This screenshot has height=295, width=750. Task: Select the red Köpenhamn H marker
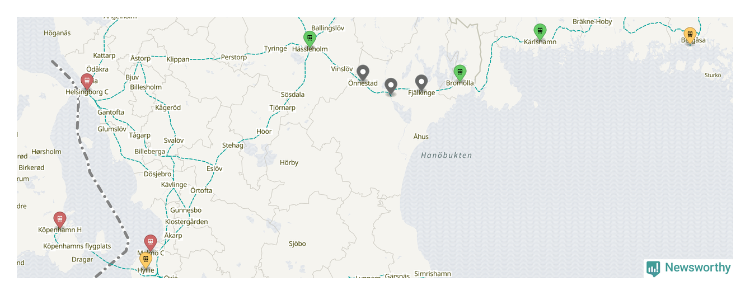point(60,220)
